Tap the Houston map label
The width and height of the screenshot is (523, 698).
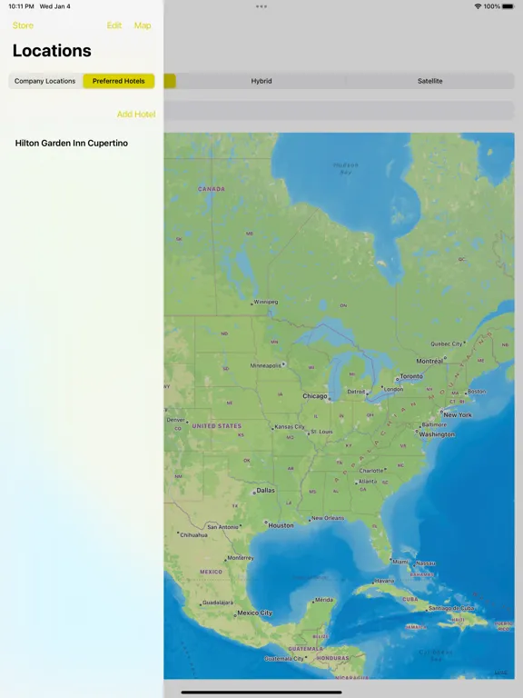pos(281,525)
